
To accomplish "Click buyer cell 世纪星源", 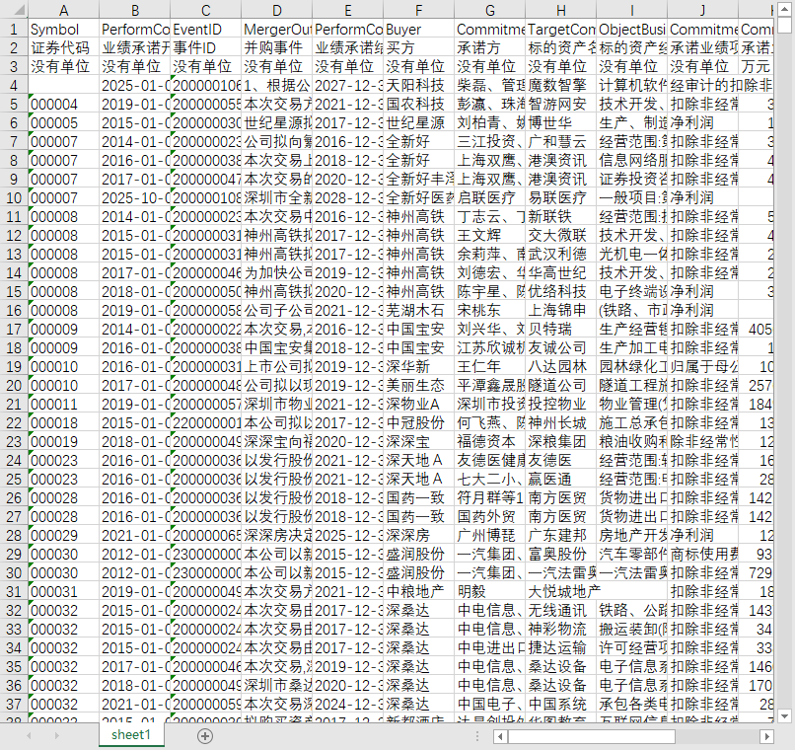I will [419, 122].
